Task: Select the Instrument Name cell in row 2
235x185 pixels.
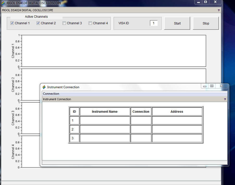Action: 105,129
